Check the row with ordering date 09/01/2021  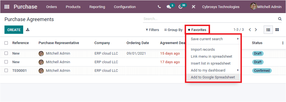[6, 53]
